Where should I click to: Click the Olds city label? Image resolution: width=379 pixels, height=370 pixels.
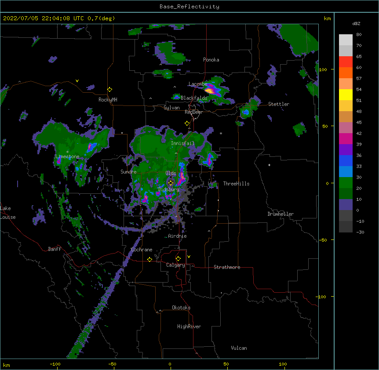pos(171,173)
